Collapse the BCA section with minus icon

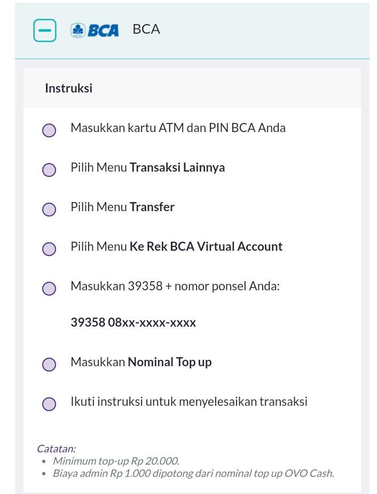point(45,30)
